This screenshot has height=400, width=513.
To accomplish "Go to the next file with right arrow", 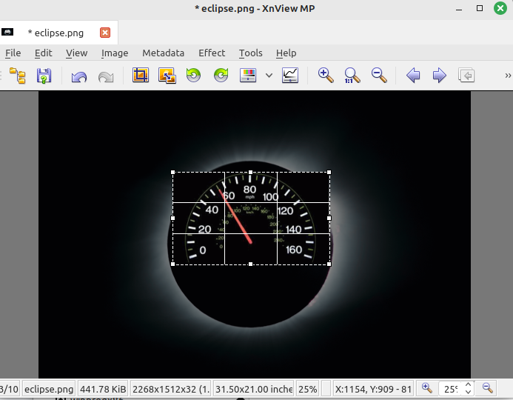I will (x=439, y=76).
